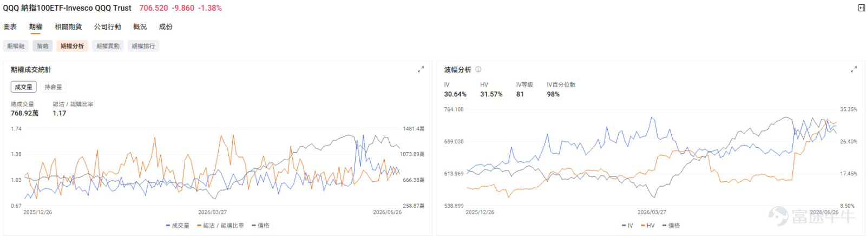Toggle 價格 series in left chart legend

point(260,226)
